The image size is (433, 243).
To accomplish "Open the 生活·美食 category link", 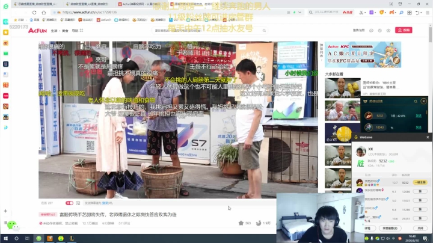I will click(60, 31).
